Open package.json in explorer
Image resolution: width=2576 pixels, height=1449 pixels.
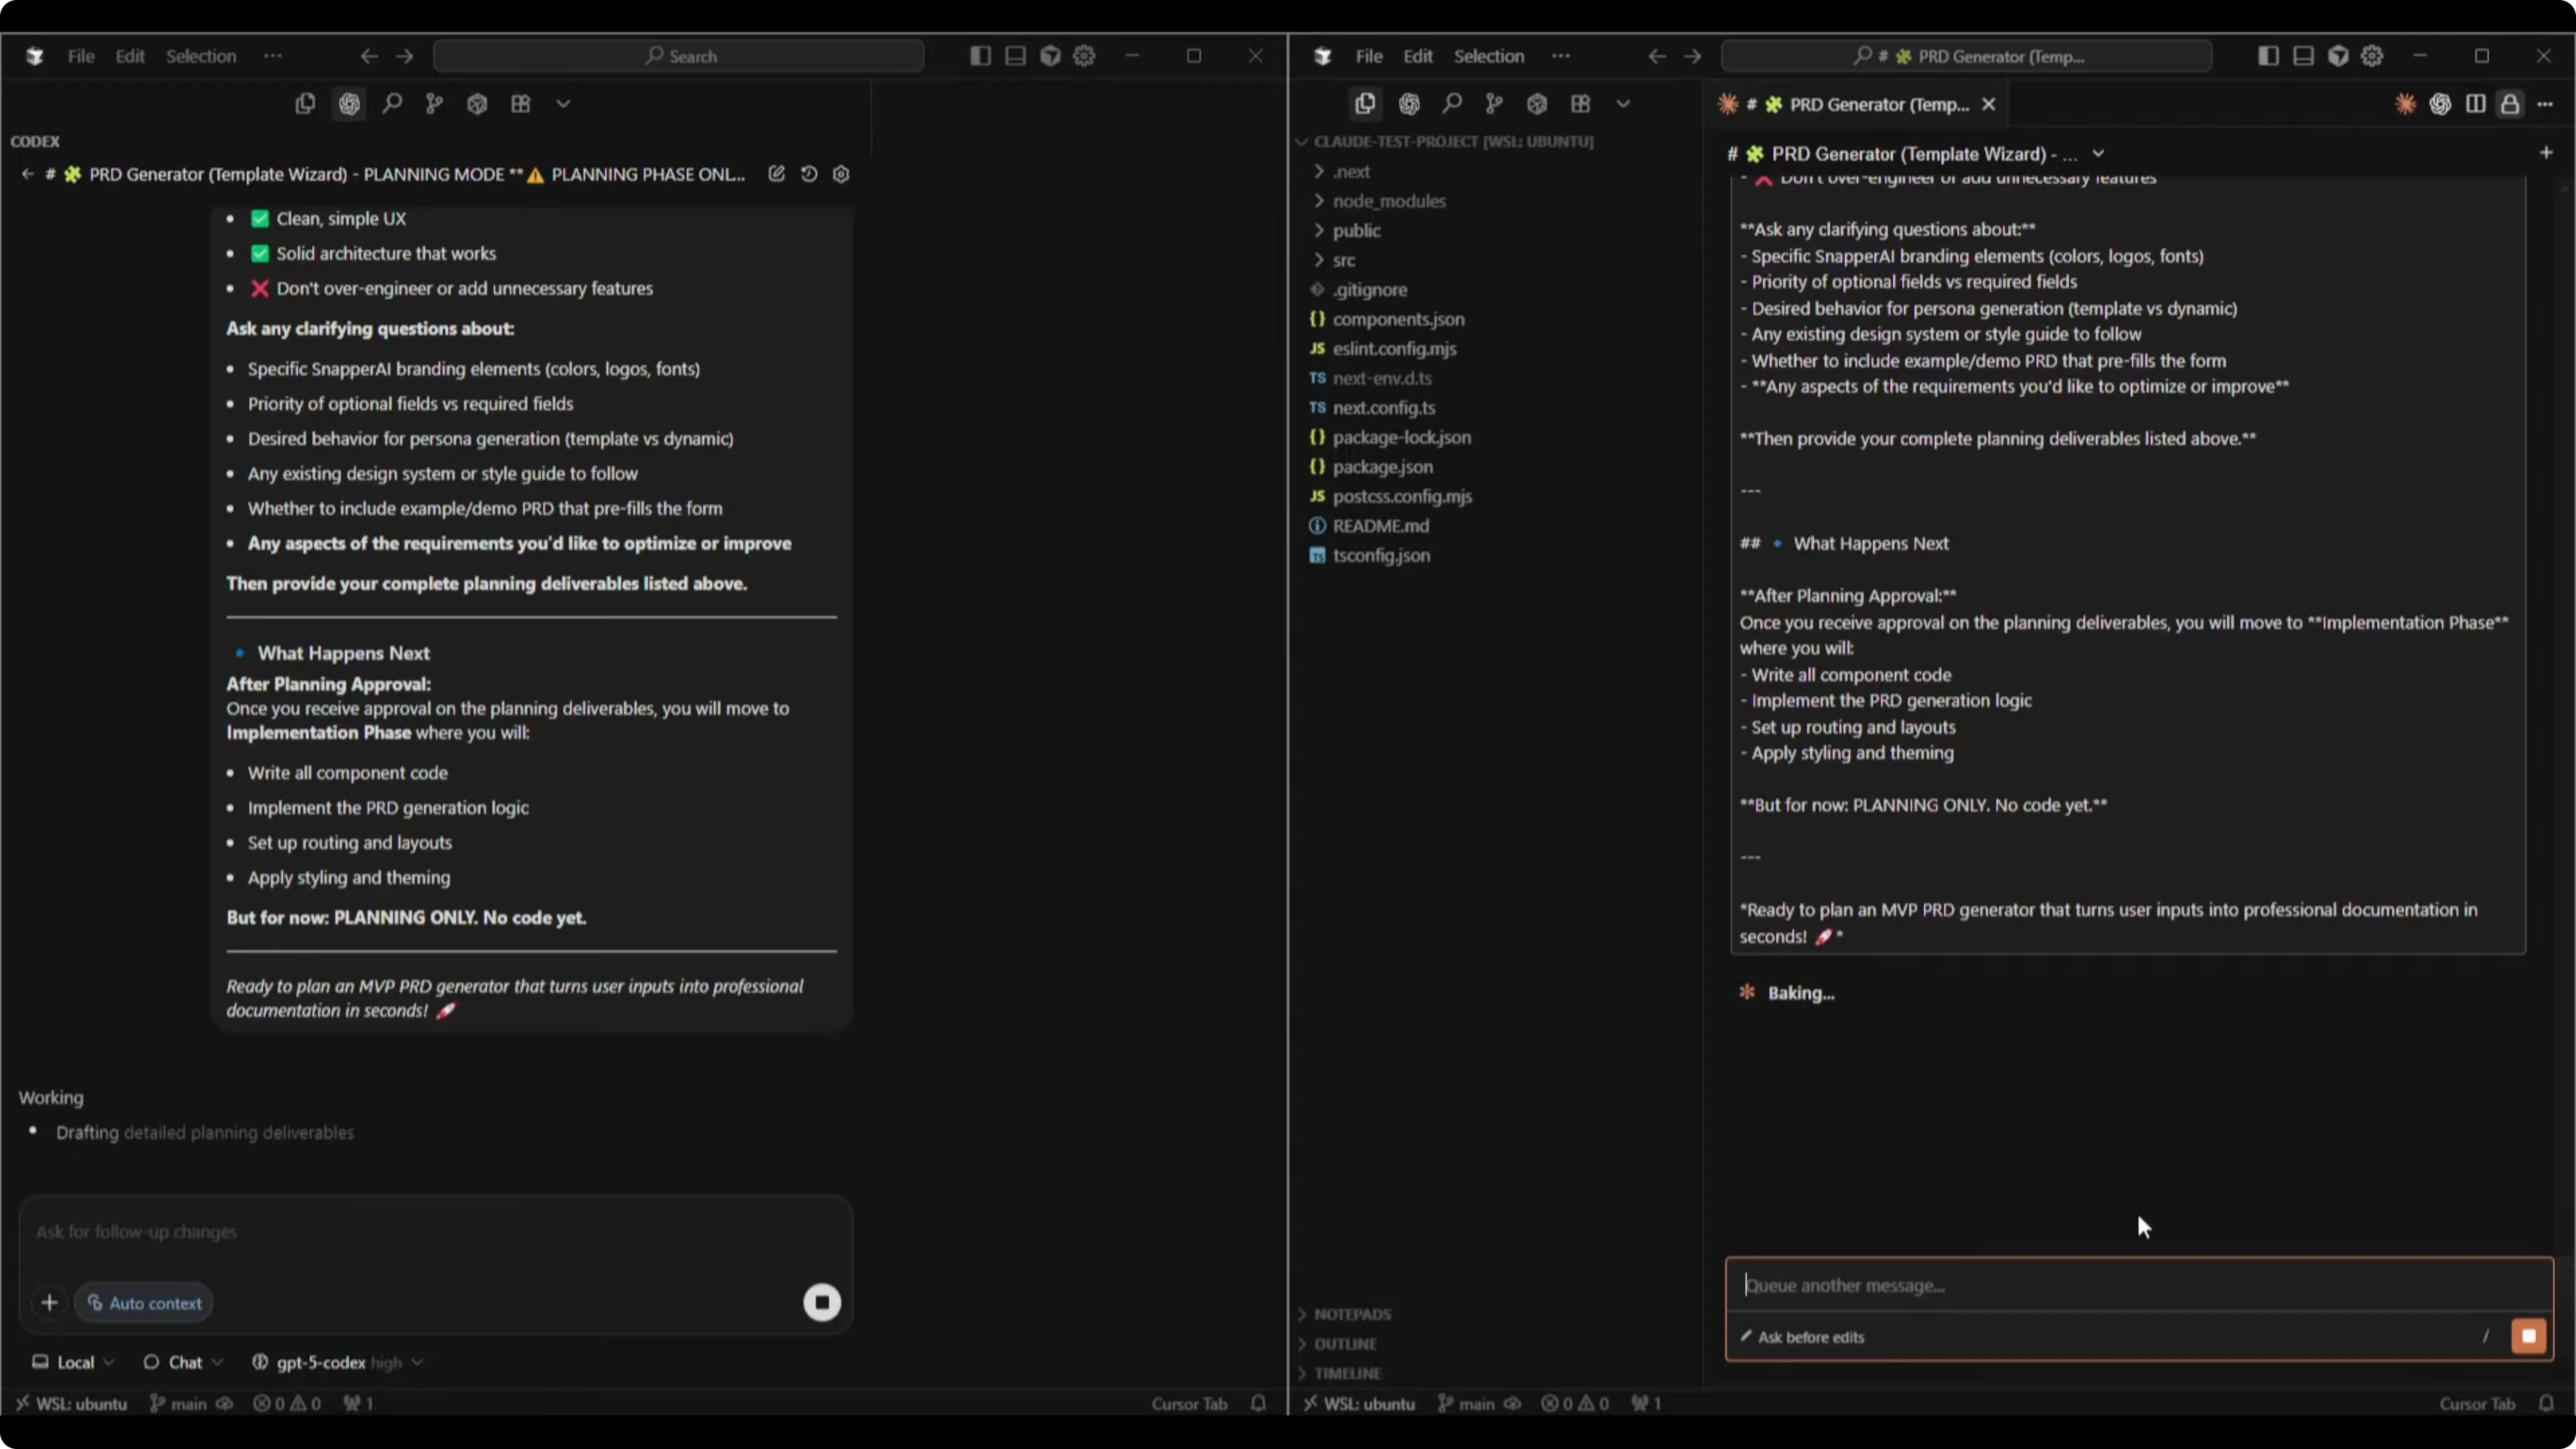pyautogui.click(x=1382, y=467)
